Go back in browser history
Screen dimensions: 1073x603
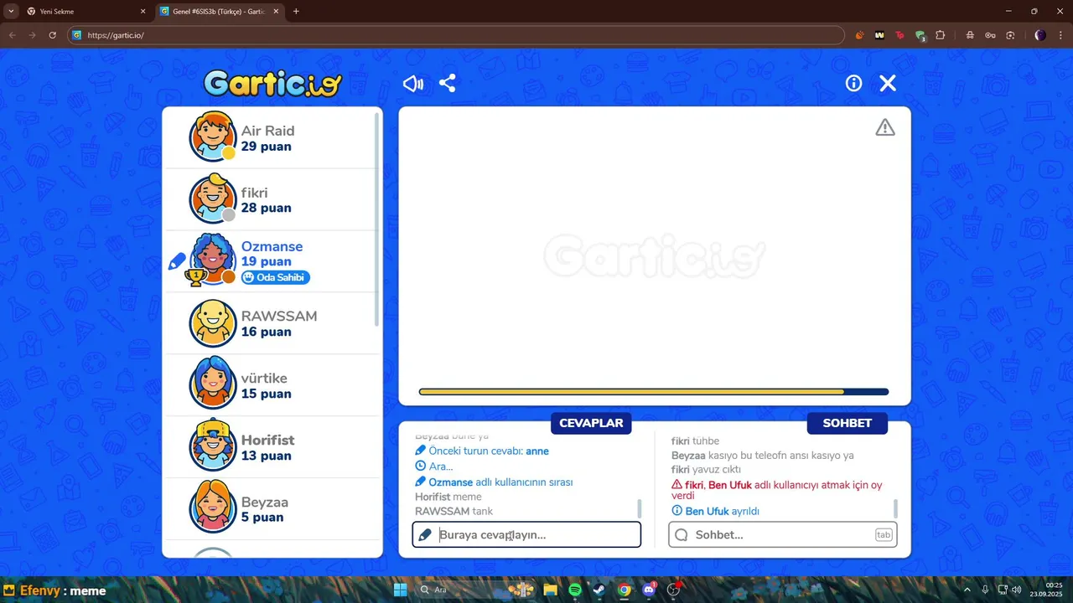[x=13, y=35]
